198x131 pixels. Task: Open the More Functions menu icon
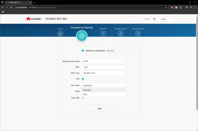pyautogui.click(x=138, y=33)
